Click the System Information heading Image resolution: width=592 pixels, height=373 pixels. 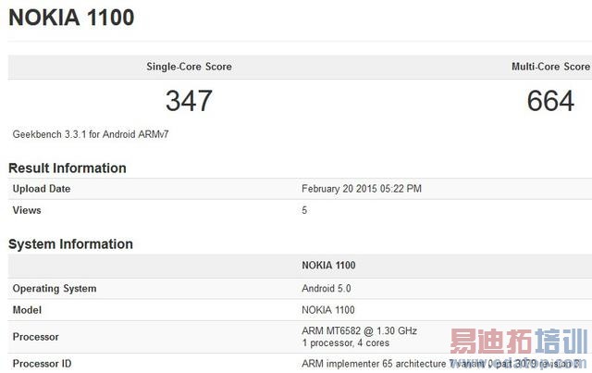click(70, 244)
